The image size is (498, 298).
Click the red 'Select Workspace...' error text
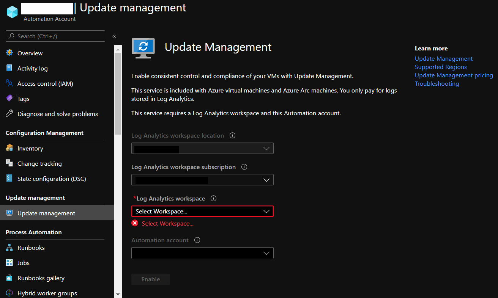(167, 223)
